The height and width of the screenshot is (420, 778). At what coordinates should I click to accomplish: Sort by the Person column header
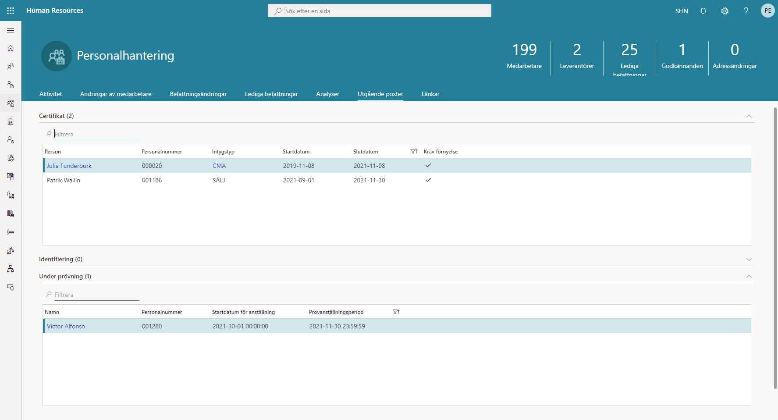coord(53,151)
